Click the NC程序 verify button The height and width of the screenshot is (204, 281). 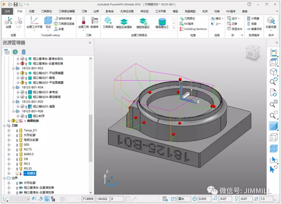point(187,23)
